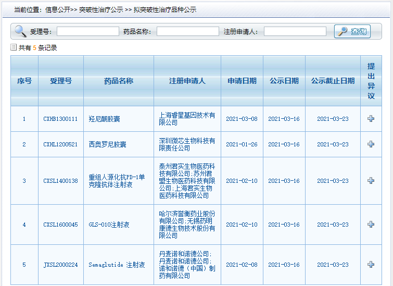Click drug name 羟尼酮胶囊

point(104,119)
